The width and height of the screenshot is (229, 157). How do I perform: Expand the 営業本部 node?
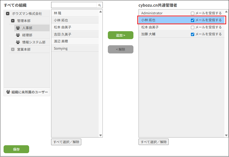pyautogui.click(x=13, y=49)
